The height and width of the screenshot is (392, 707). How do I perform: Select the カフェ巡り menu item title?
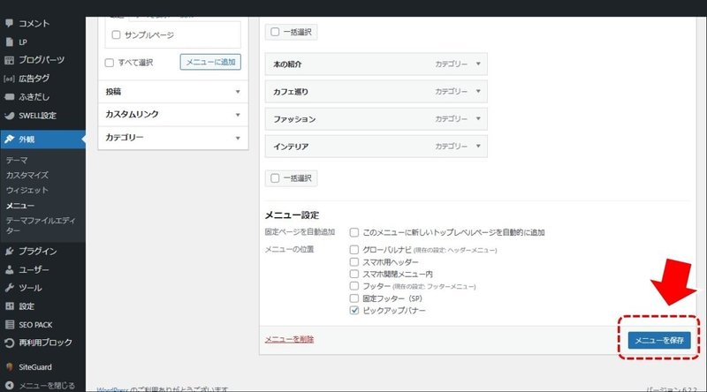(x=291, y=92)
